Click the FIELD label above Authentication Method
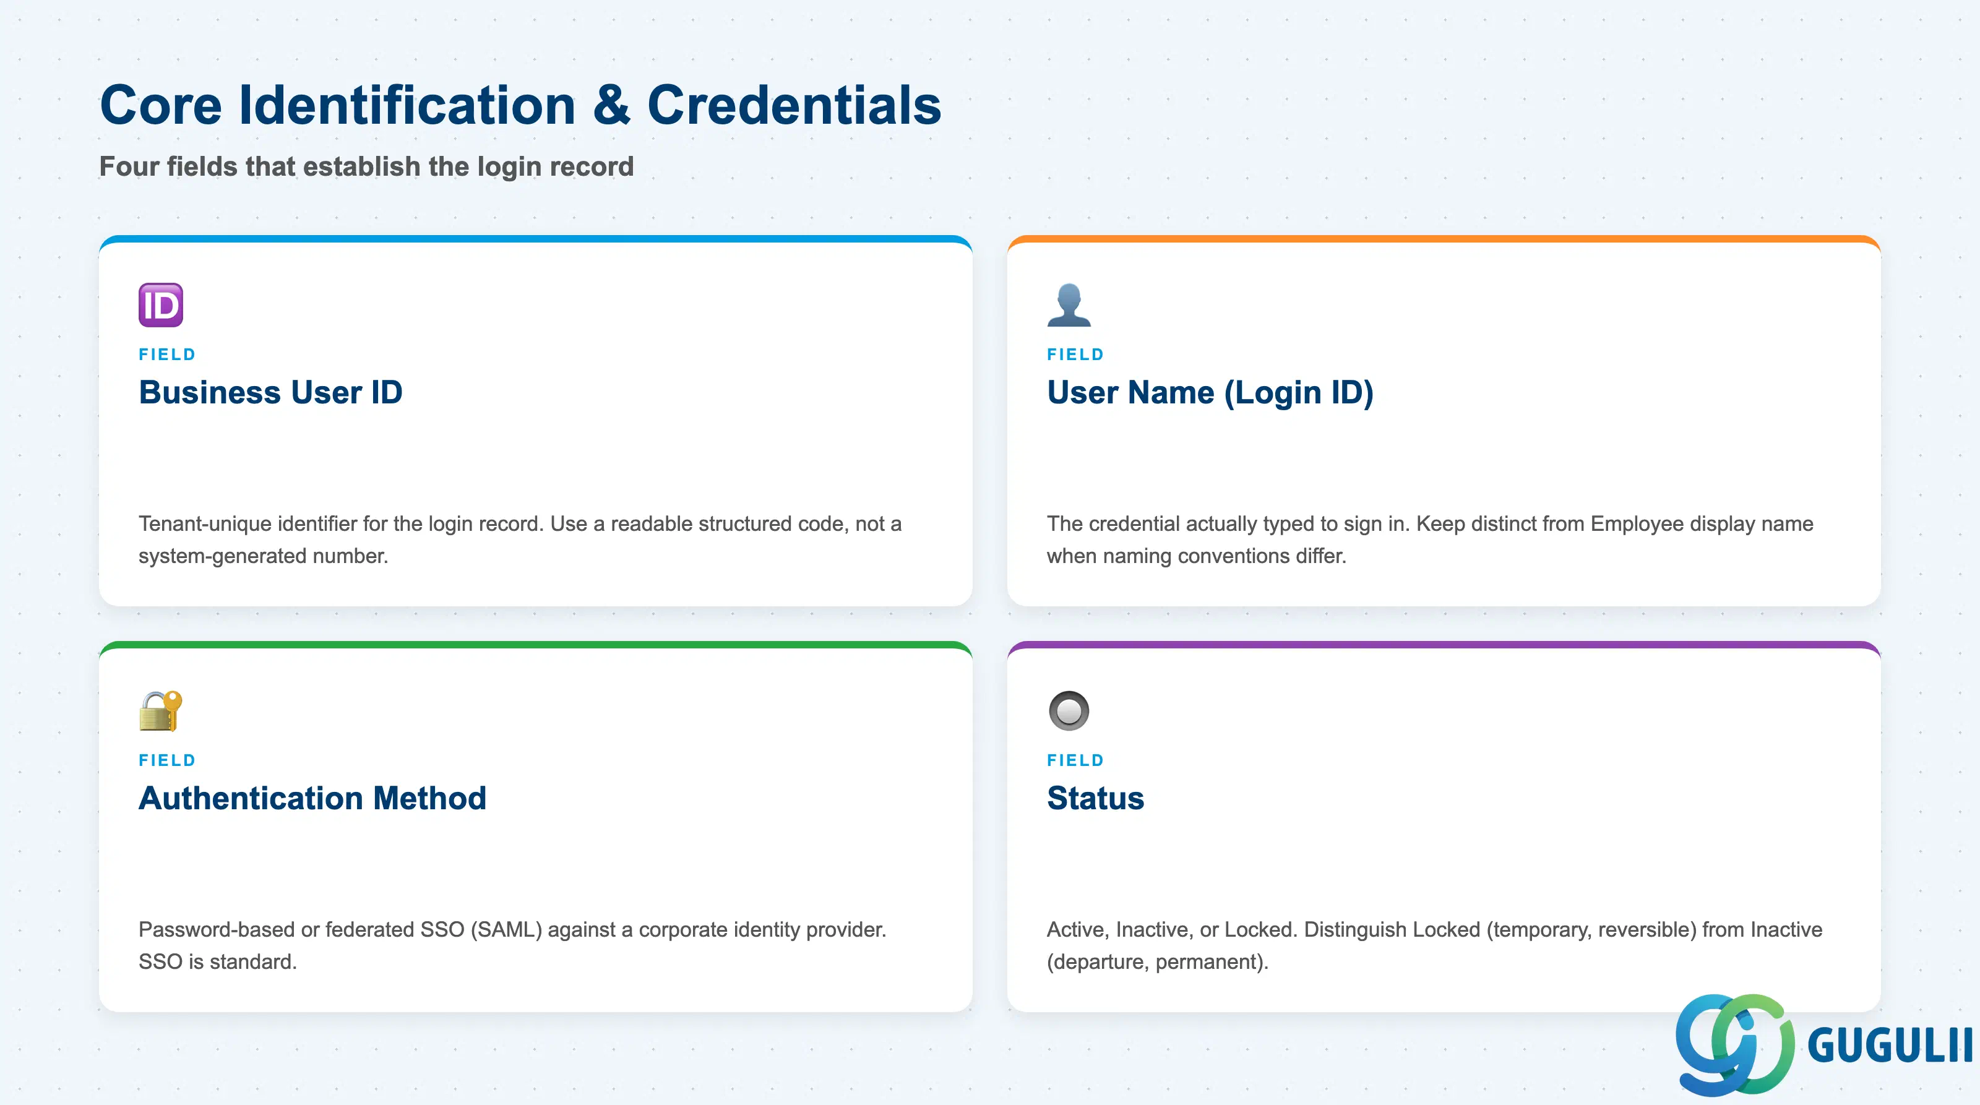The height and width of the screenshot is (1105, 1980). pyautogui.click(x=168, y=760)
